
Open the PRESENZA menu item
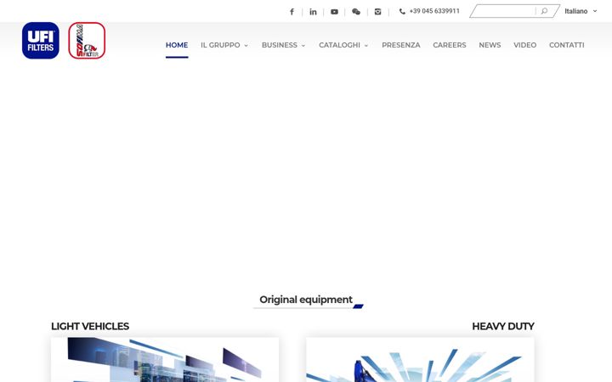click(x=401, y=45)
